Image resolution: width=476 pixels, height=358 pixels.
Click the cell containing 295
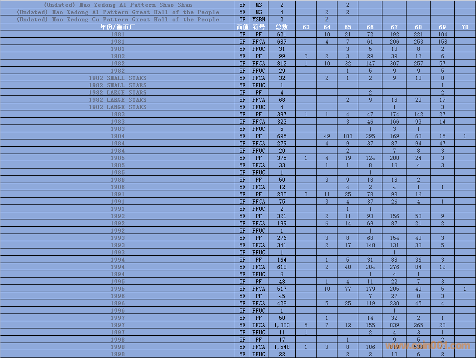pyautogui.click(x=370, y=136)
